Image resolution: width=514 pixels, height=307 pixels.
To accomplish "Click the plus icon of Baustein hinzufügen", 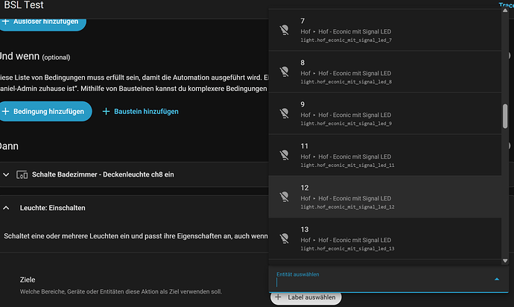I will click(x=106, y=112).
